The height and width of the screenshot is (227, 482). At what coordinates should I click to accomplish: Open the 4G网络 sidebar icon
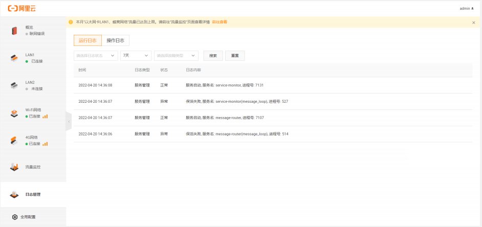tap(14, 141)
